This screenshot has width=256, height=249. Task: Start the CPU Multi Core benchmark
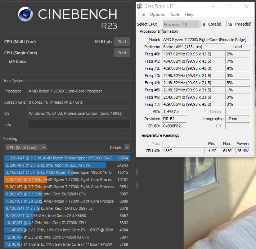tap(122, 42)
